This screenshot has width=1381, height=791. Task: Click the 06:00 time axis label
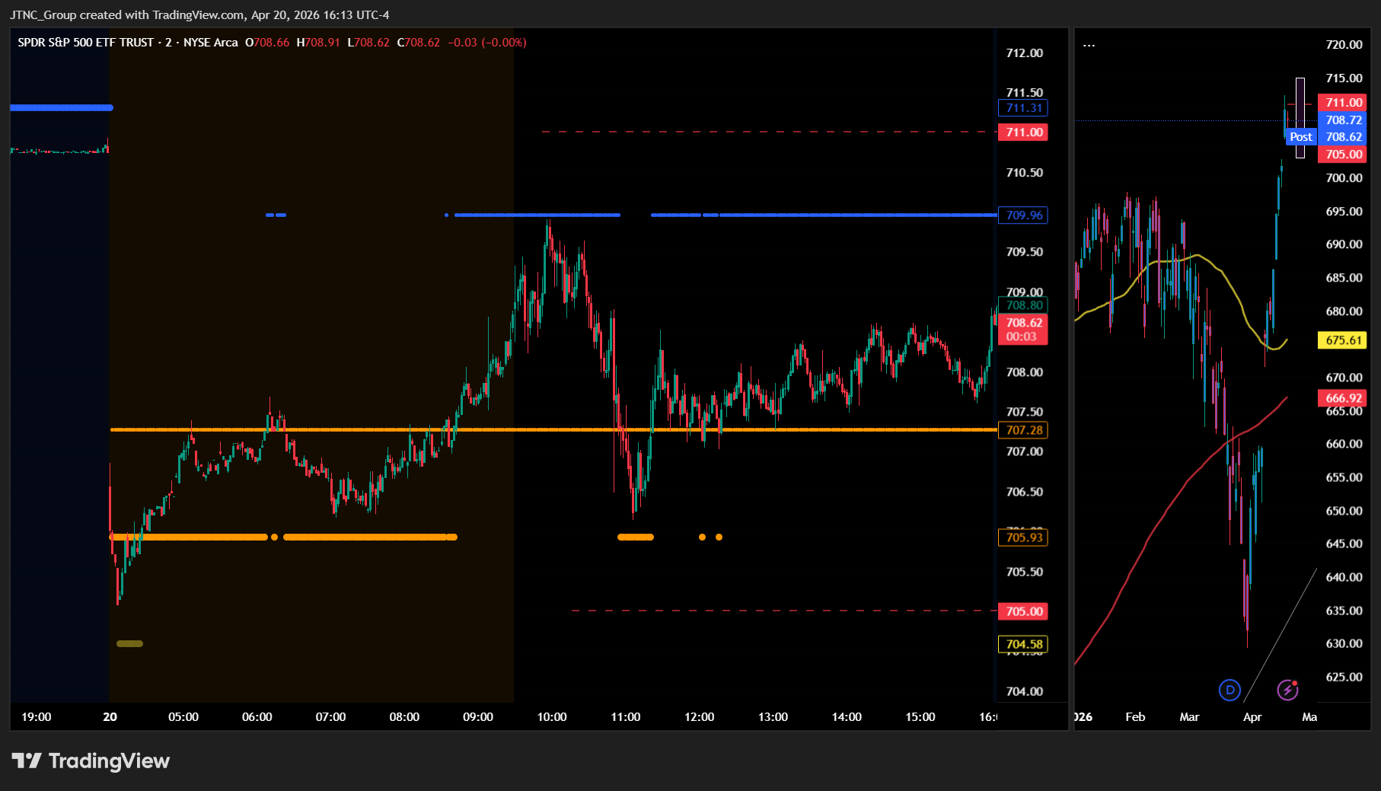(x=257, y=717)
